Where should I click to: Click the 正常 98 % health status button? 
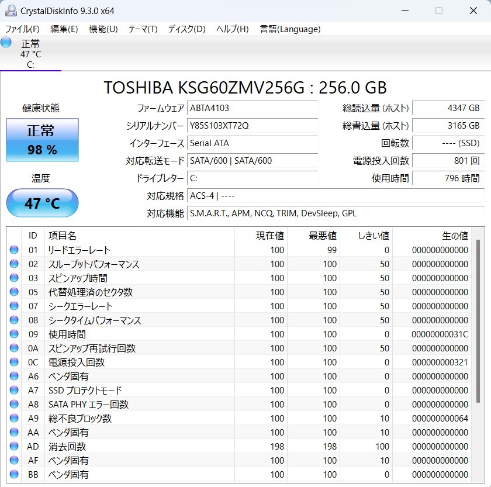click(42, 140)
